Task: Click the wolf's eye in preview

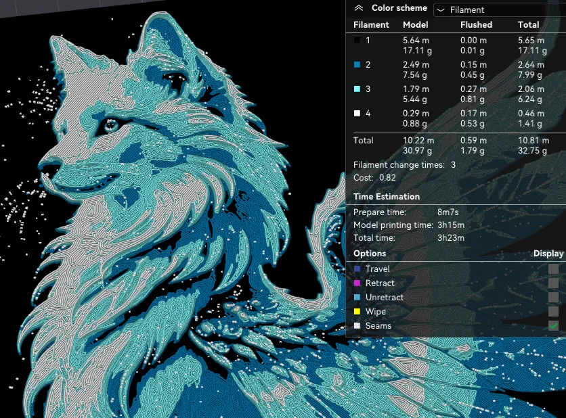Action: pos(110,125)
